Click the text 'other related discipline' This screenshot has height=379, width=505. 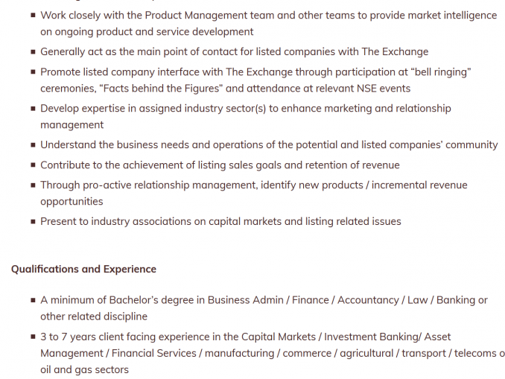pyautogui.click(x=94, y=316)
